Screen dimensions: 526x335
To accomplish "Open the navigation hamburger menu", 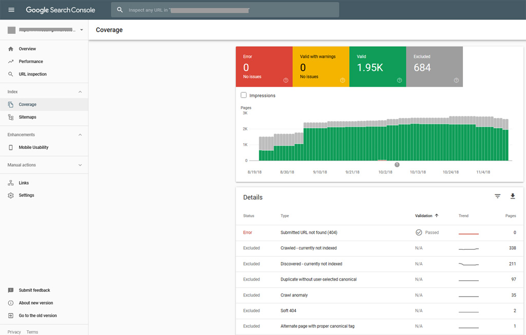I will [x=11, y=9].
